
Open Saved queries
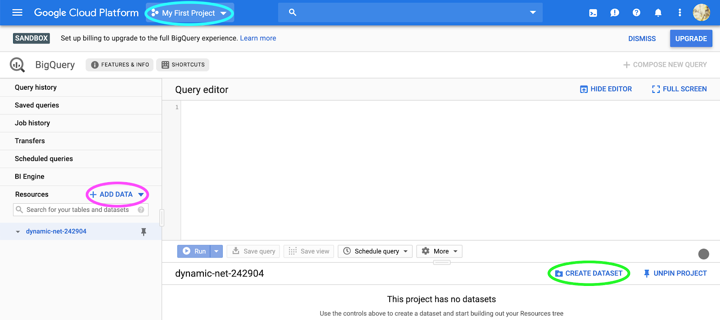(x=81, y=105)
